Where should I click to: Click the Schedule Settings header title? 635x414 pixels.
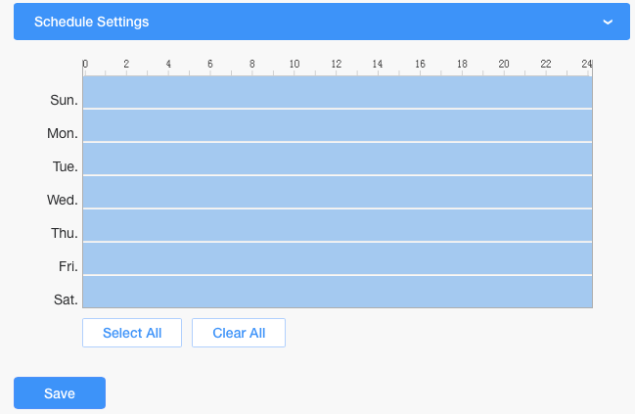pyautogui.click(x=92, y=22)
